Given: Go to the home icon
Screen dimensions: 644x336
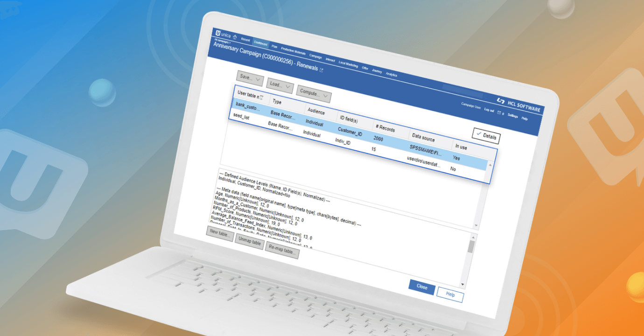Looking at the screenshot, I should coord(235,37).
